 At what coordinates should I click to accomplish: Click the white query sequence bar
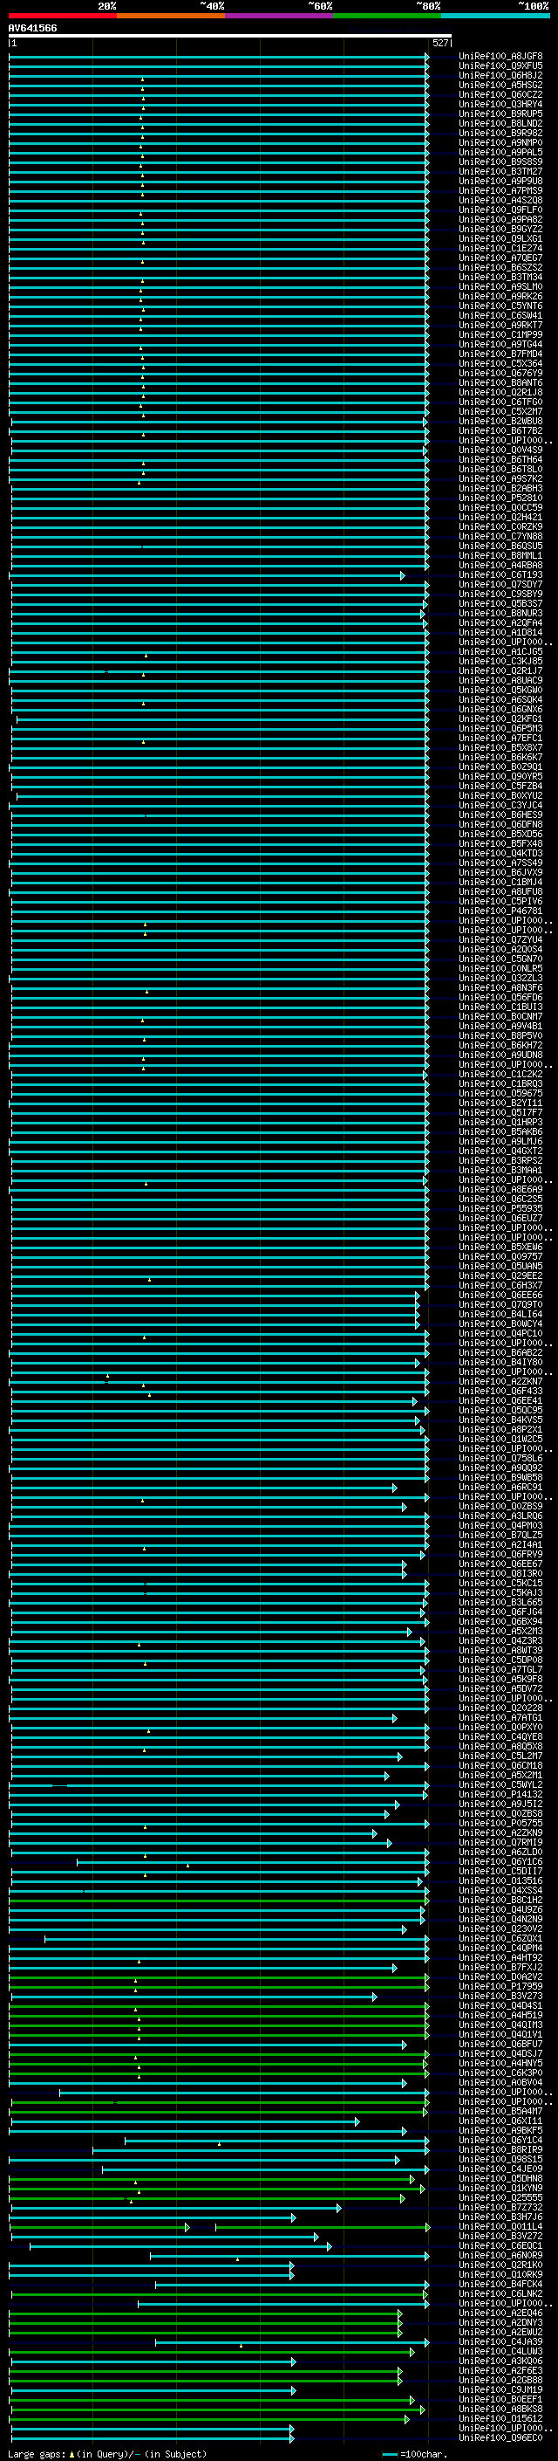click(230, 37)
